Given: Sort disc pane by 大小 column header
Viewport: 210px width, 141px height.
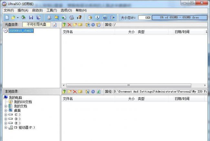Looking at the screenshot, I should [125, 32].
